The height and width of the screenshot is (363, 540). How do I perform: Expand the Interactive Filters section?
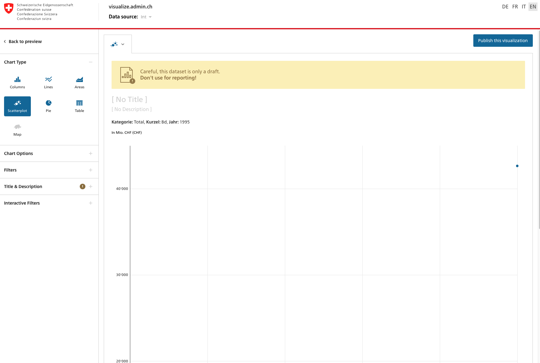91,203
